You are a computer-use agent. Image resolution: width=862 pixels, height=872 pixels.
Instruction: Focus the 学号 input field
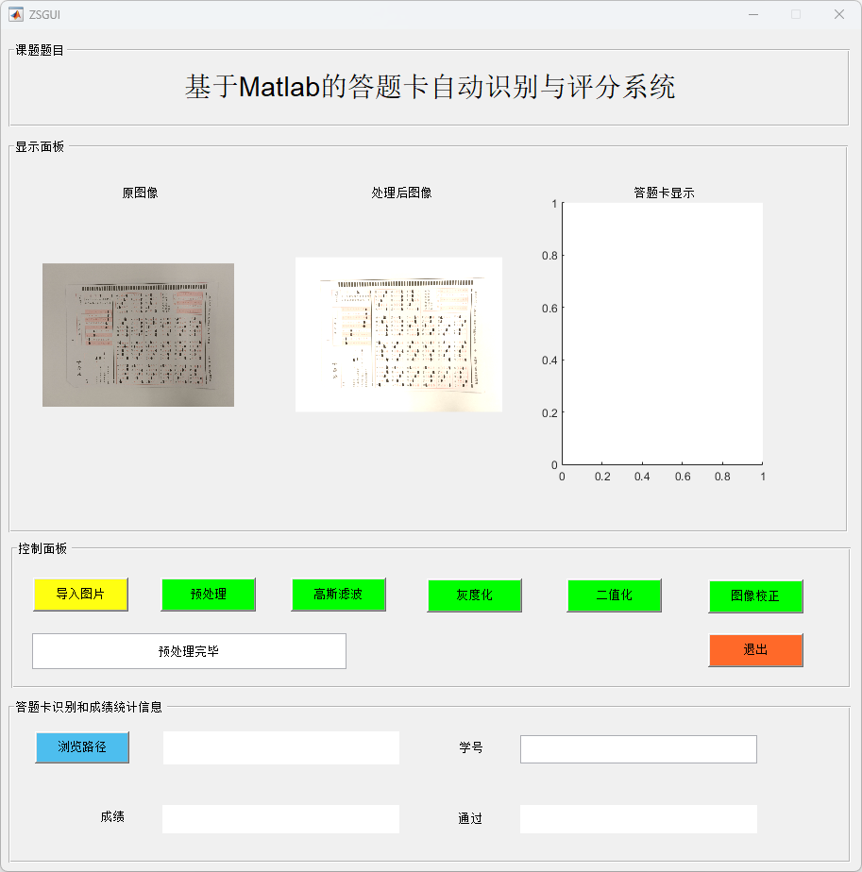(638, 749)
